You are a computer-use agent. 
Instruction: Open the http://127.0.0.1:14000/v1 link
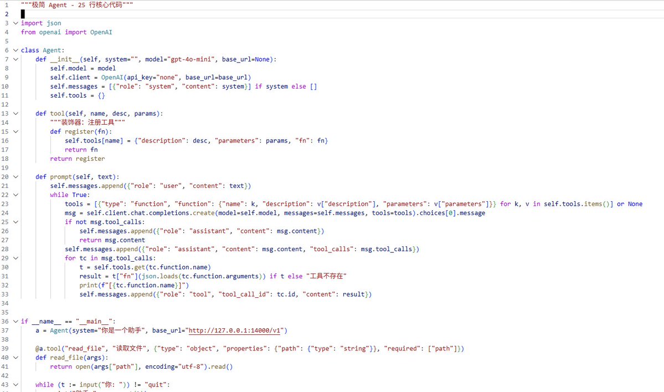[235, 330]
